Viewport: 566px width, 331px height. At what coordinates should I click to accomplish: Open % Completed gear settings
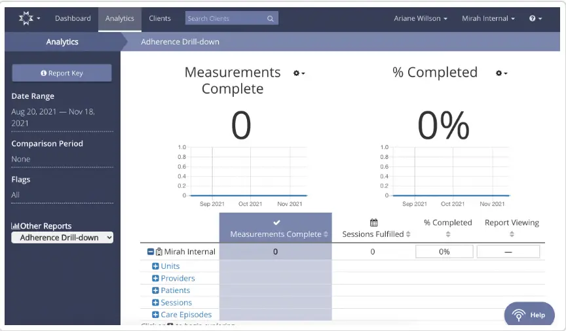click(x=501, y=73)
